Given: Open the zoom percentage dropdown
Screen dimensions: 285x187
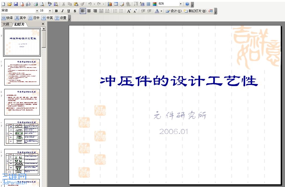Looking at the screenshot, I should (181, 4).
